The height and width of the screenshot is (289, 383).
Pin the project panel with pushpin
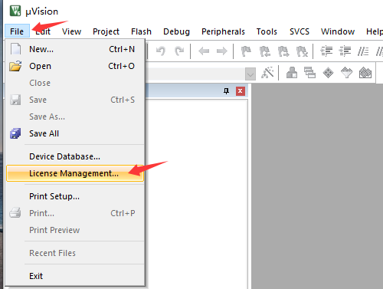226,91
